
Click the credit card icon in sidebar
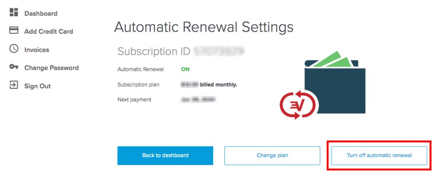tap(13, 31)
